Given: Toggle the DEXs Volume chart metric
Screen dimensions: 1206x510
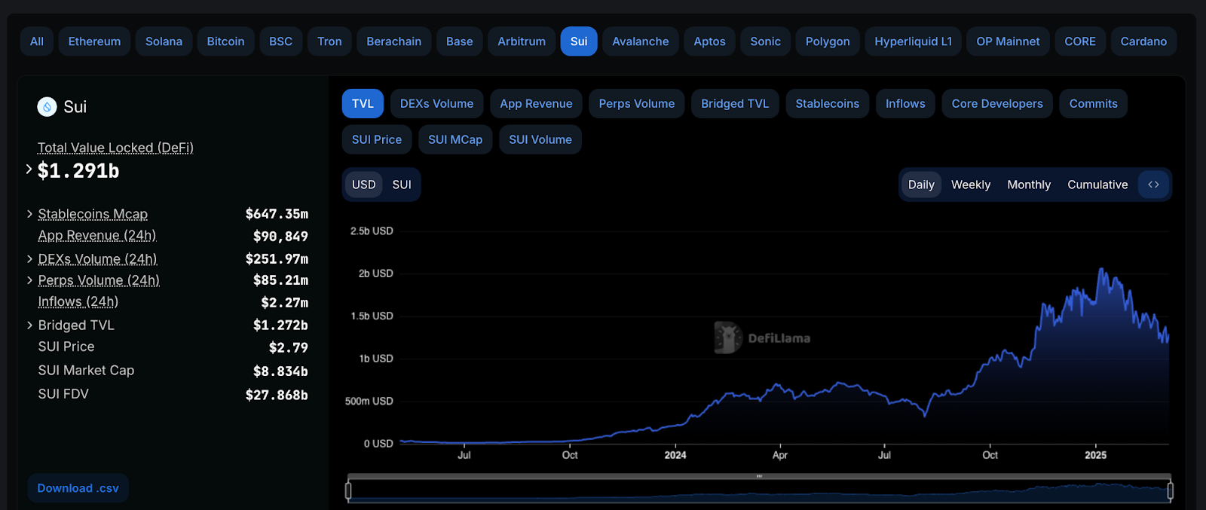Looking at the screenshot, I should pyautogui.click(x=436, y=104).
